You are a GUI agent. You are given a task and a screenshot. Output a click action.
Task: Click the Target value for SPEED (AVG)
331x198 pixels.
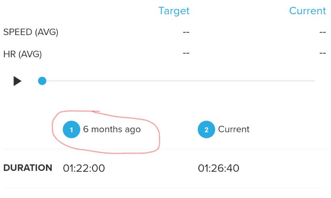click(186, 33)
